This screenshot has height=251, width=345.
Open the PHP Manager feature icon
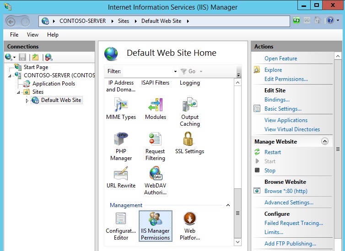(x=121, y=139)
